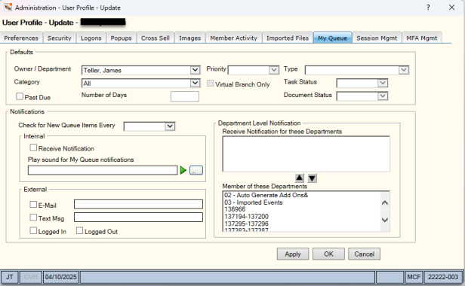
Task: Open the Session Mgmt tab
Action: click(377, 38)
